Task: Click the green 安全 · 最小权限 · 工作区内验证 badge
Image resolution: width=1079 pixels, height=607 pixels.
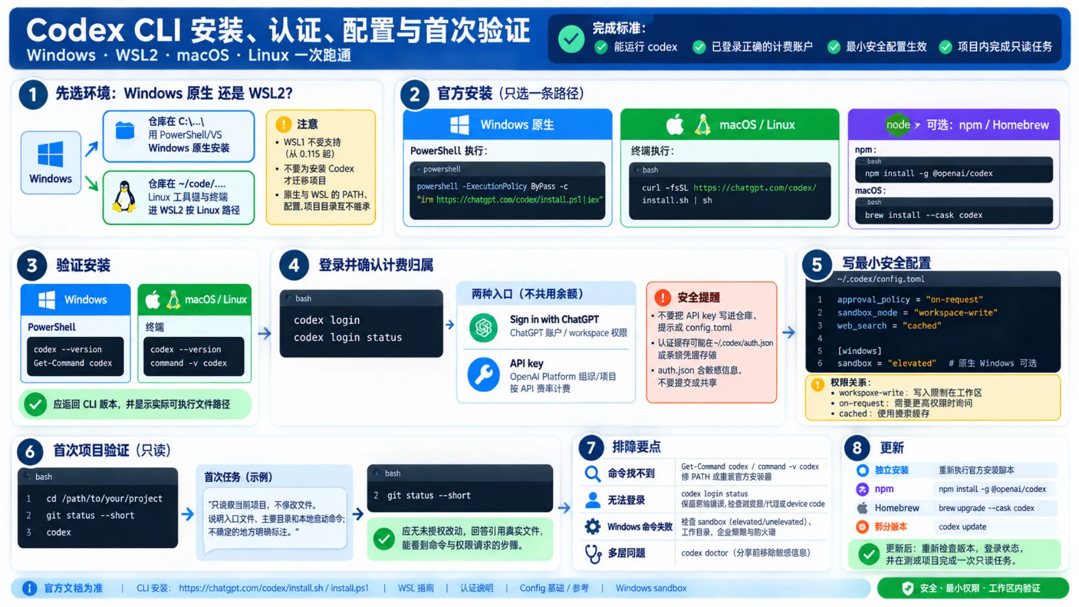Action: (973, 588)
